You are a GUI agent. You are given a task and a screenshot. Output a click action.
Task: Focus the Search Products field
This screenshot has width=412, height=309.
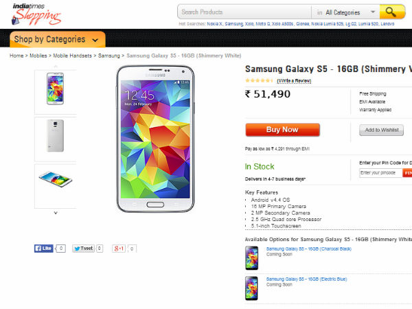pos(244,12)
